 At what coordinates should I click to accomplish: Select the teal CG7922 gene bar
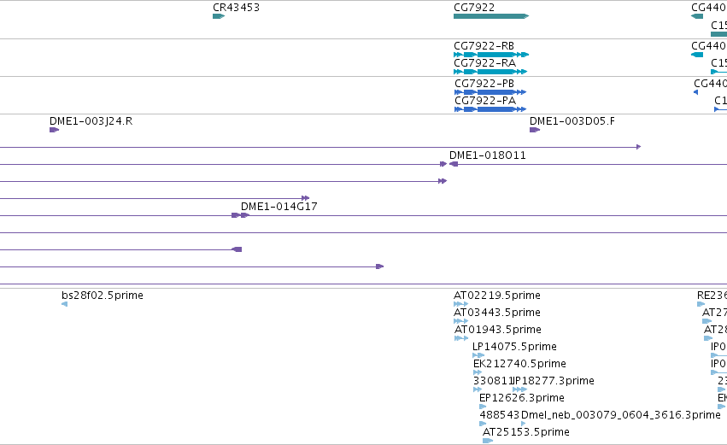coord(491,16)
